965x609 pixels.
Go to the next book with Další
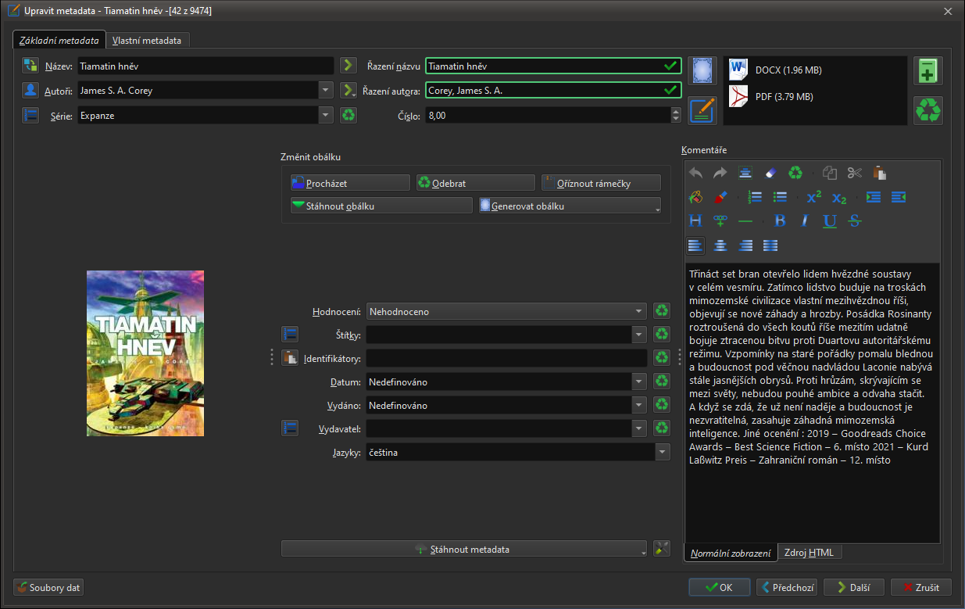tap(853, 587)
